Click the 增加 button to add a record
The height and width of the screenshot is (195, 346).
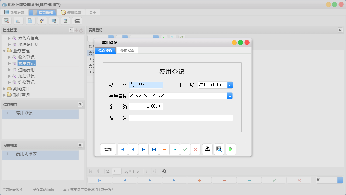pos(108,149)
